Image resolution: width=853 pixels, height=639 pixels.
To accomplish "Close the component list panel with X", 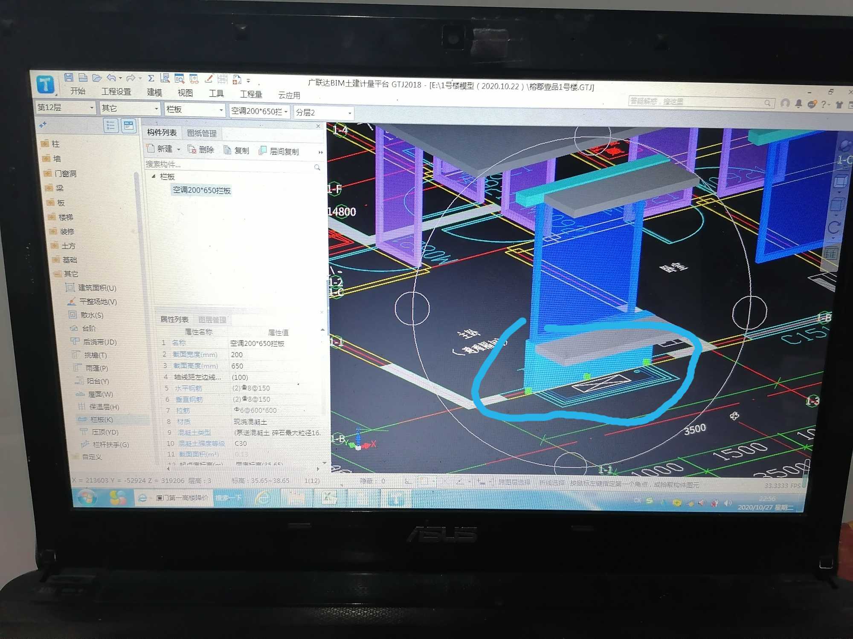I will coord(318,127).
